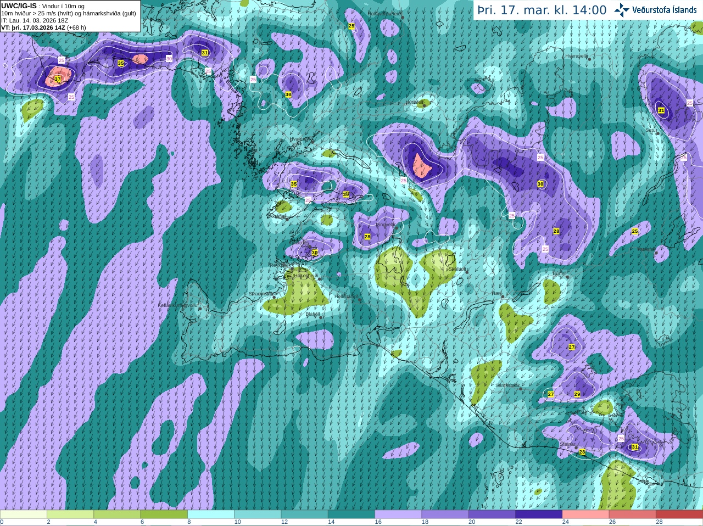The image size is (703, 526).
Task: Click the Veðurstofa Íslands name text
Action: tap(664, 10)
